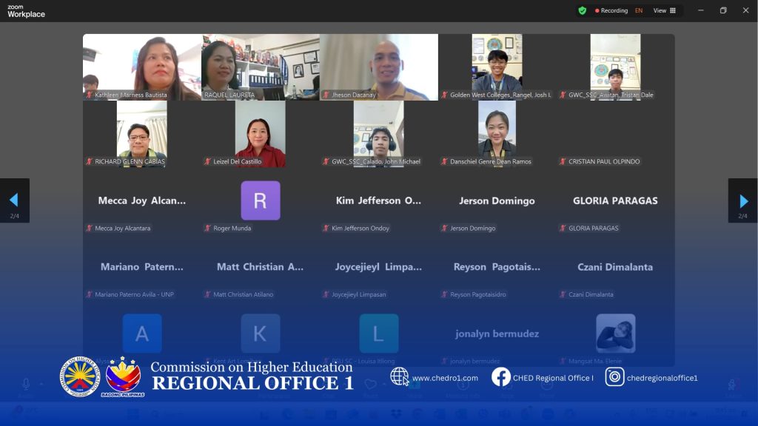Screen dimensions: 758x426
Task: Click muted mic icon beside Kim Jefferson Ondoy
Action: coord(326,229)
